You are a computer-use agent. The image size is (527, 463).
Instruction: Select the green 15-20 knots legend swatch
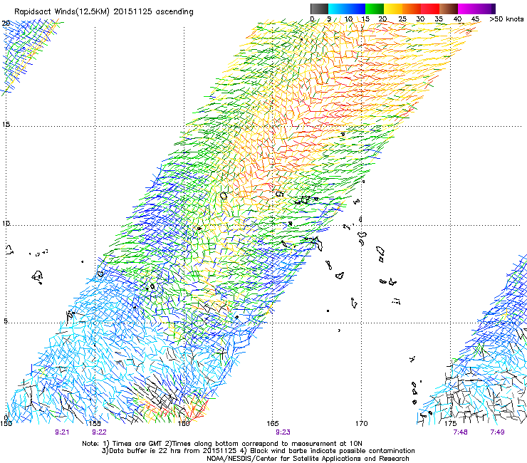[x=375, y=9]
